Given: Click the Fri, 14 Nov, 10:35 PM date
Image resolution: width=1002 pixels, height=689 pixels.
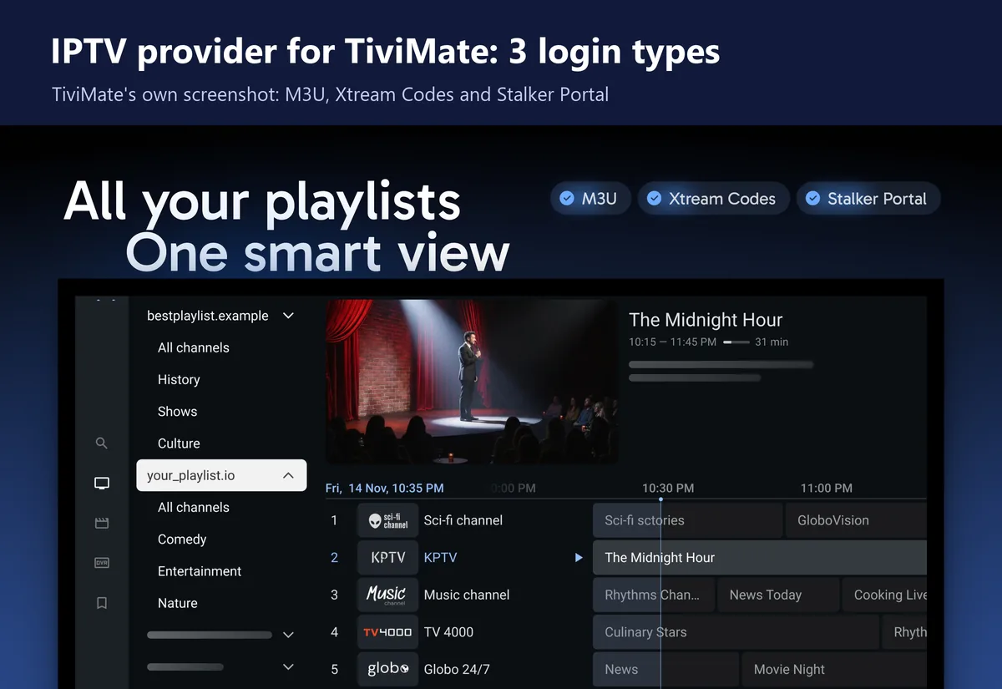Looking at the screenshot, I should [385, 488].
